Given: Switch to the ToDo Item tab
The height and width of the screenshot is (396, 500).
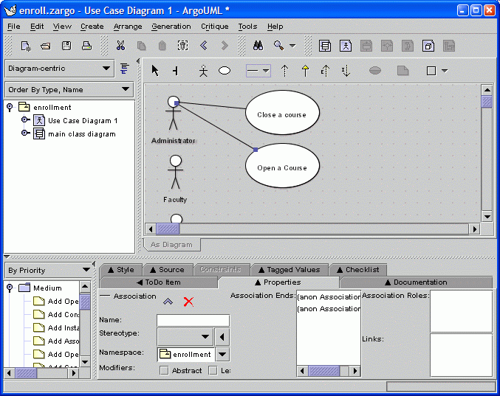Looking at the screenshot, I should pos(159,282).
